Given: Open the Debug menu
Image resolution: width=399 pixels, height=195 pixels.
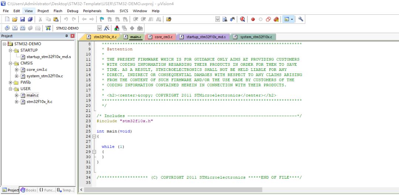Looking at the screenshot, I should pos(72,11).
